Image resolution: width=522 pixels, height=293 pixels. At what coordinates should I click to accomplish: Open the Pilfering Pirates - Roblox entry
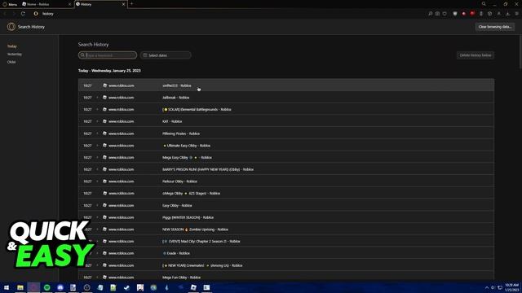click(x=286, y=133)
